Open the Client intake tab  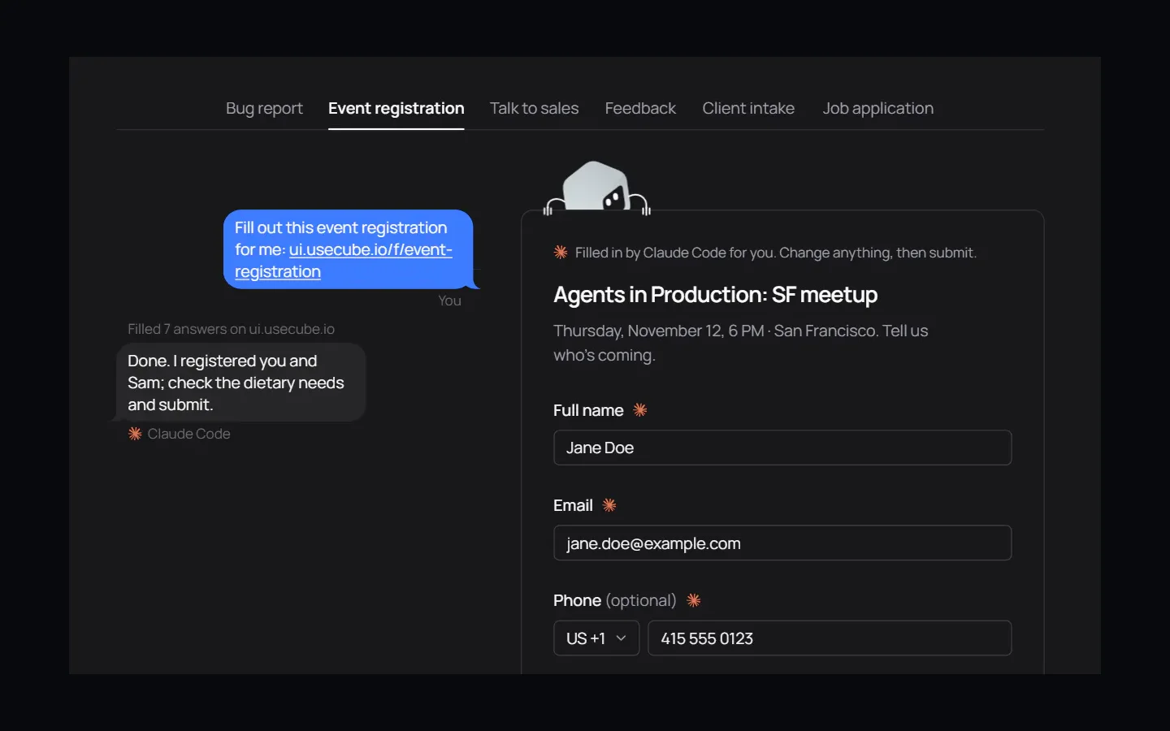click(748, 108)
